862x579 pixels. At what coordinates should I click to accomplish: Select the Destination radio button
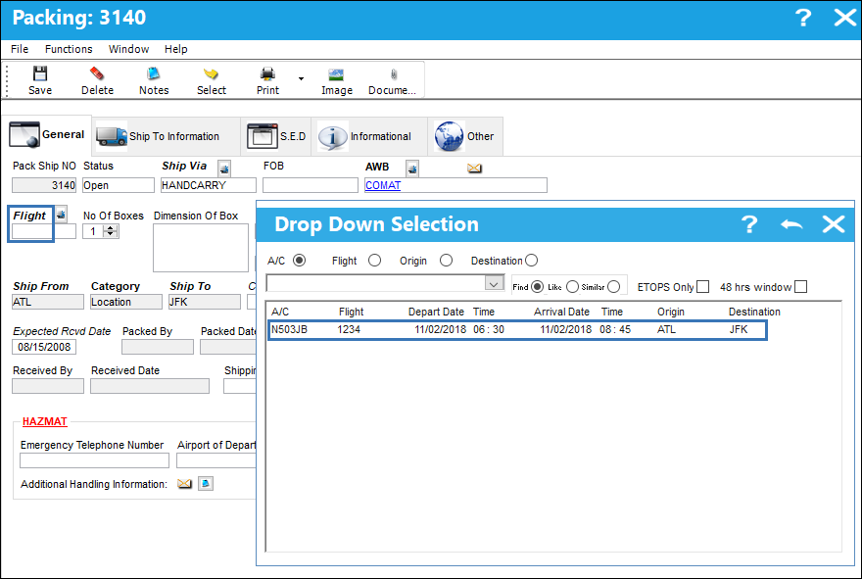click(x=531, y=261)
